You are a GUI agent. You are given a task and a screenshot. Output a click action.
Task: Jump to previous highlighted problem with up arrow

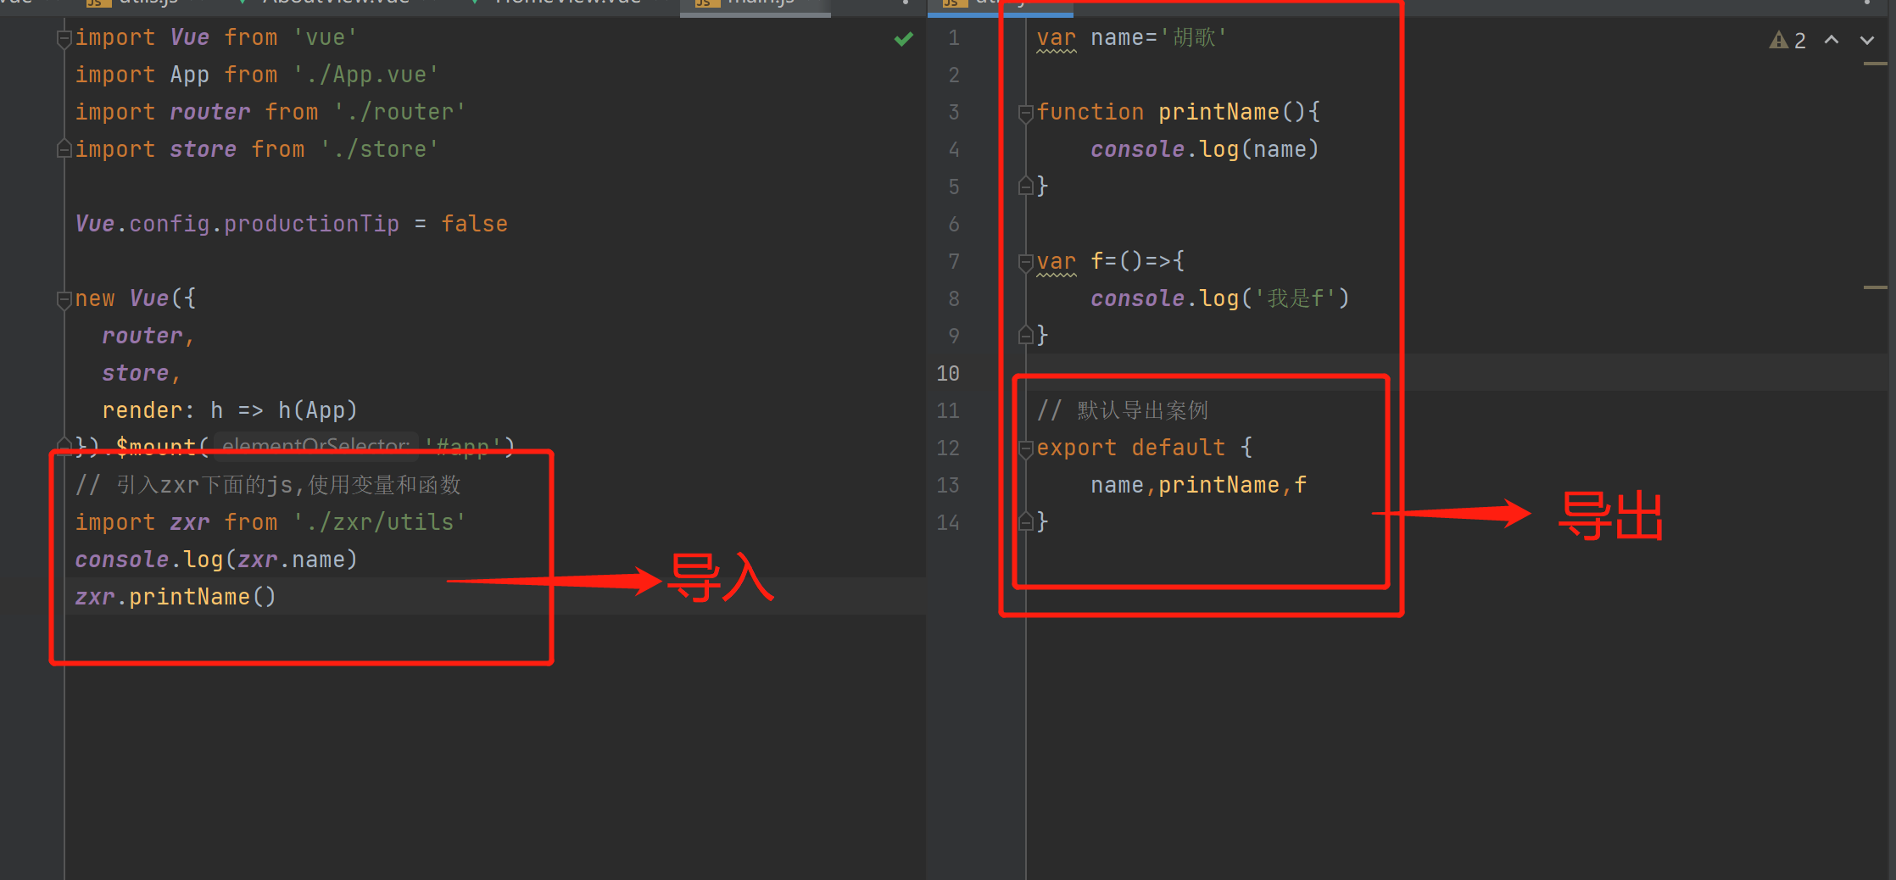[1832, 39]
